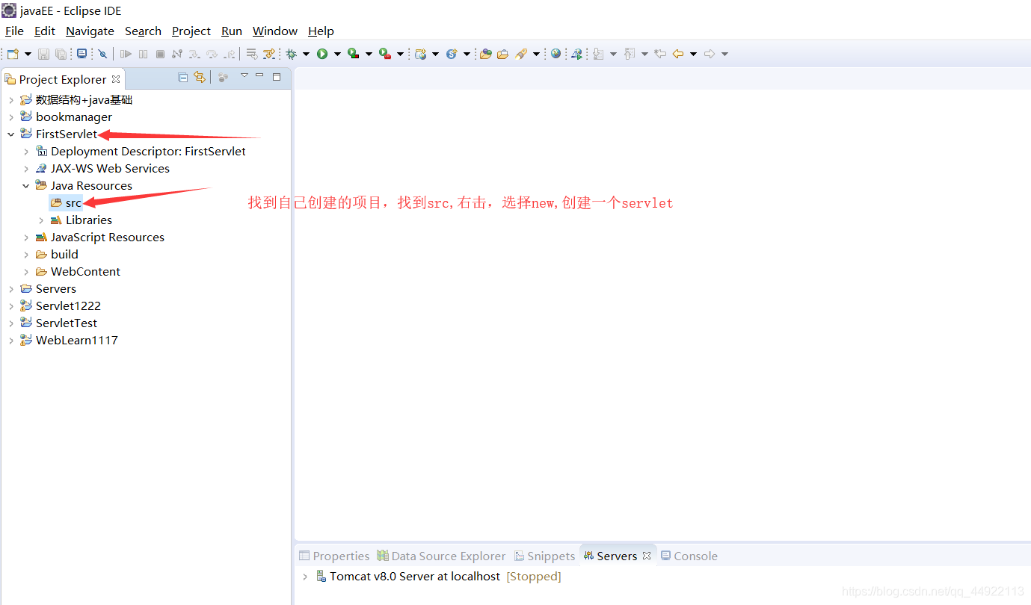The width and height of the screenshot is (1031, 605).
Task: Click the Disconnect debug icon
Action: coord(177,54)
